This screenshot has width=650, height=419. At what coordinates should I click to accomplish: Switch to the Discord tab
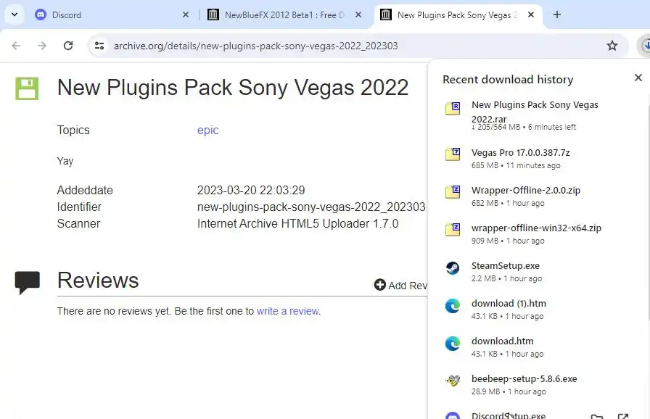click(x=112, y=15)
